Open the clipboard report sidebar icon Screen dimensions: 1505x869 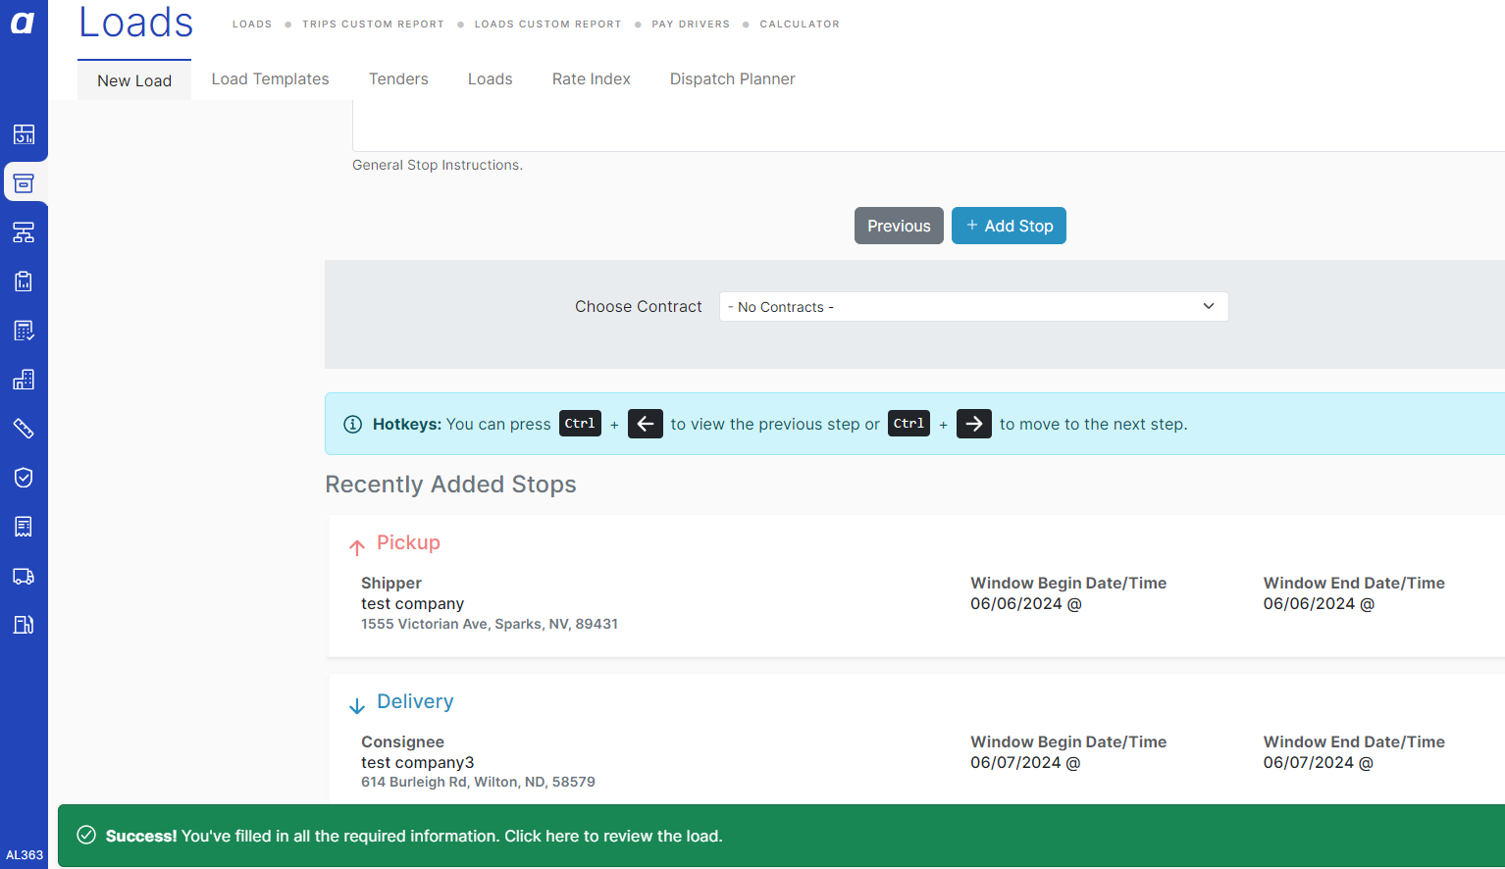pos(24,281)
